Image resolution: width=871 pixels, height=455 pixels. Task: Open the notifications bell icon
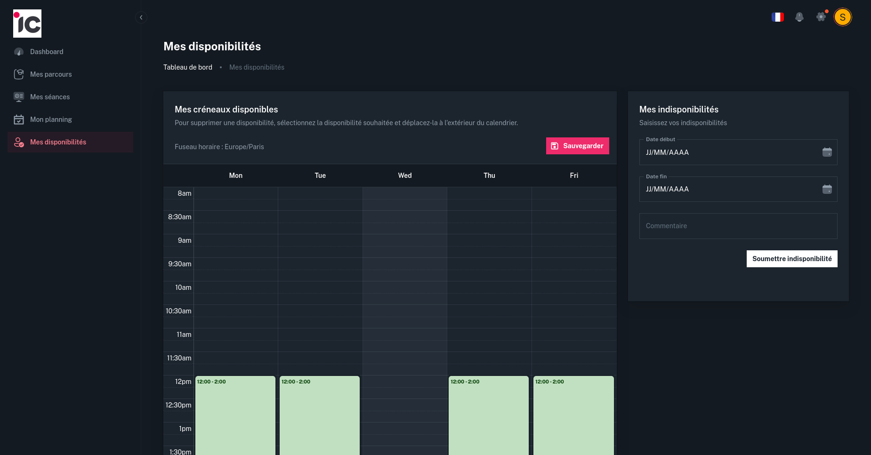click(x=799, y=16)
